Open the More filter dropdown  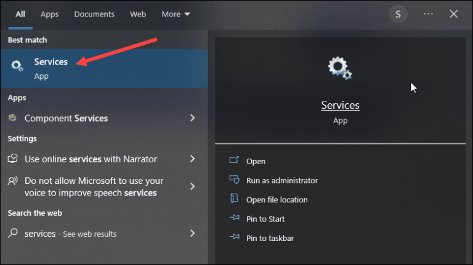pos(176,14)
